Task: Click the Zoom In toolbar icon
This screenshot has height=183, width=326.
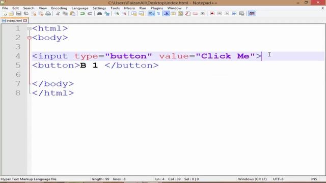Action: 117,14
